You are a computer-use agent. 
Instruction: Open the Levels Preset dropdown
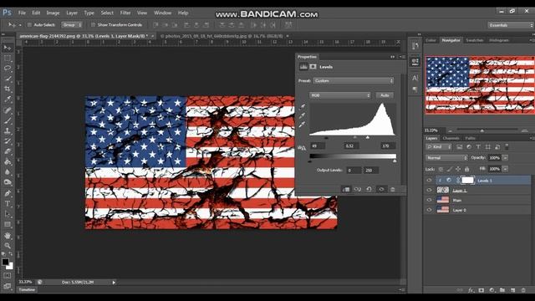[x=353, y=81]
